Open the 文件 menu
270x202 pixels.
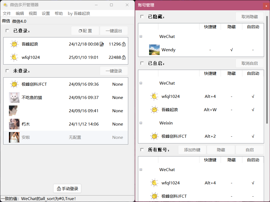coord(7,14)
